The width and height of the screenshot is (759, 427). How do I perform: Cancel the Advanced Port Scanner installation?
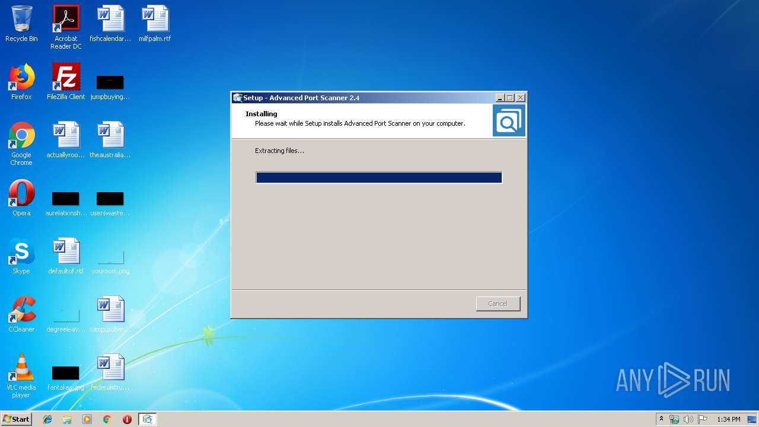498,304
